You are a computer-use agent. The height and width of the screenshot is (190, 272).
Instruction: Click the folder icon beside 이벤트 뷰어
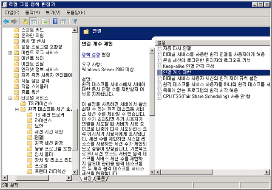[x=16, y=58]
